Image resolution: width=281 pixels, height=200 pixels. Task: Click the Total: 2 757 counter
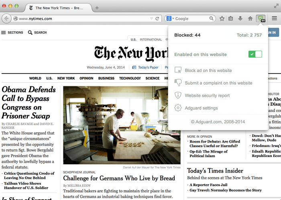[x=249, y=35]
